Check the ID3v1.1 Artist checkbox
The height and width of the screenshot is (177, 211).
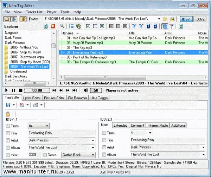8,140
